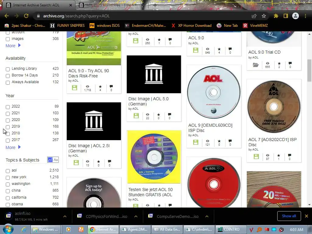Open a new browser tab with plus button

coord(155,5)
